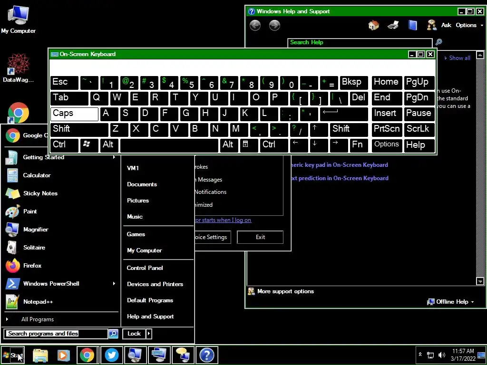Viewport: 487px width, 365px height.
Task: Open numeric key pad help link
Action: click(340, 165)
